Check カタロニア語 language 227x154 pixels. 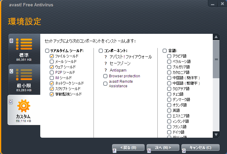[169, 72]
